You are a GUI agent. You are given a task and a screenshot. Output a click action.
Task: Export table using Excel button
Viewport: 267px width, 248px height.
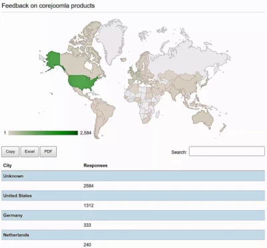coord(29,151)
